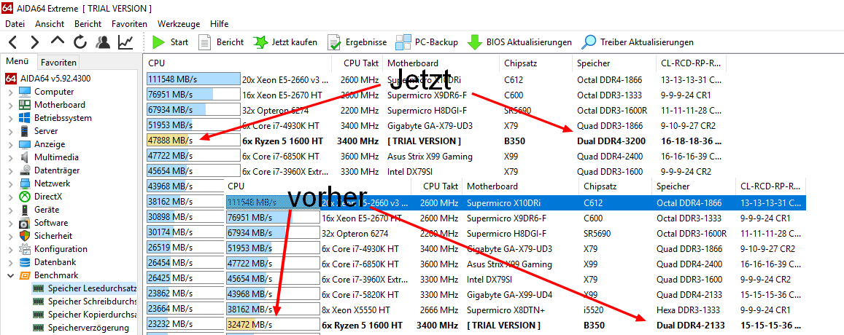Open Treiber Aktualisierungen

pyautogui.click(x=638, y=42)
